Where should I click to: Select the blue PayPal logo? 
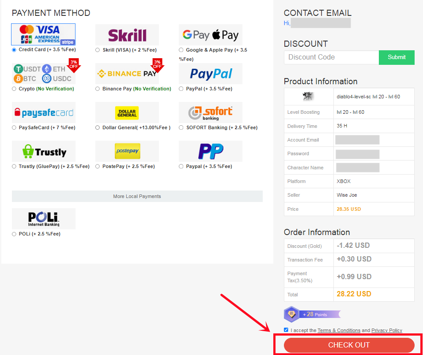211,74
